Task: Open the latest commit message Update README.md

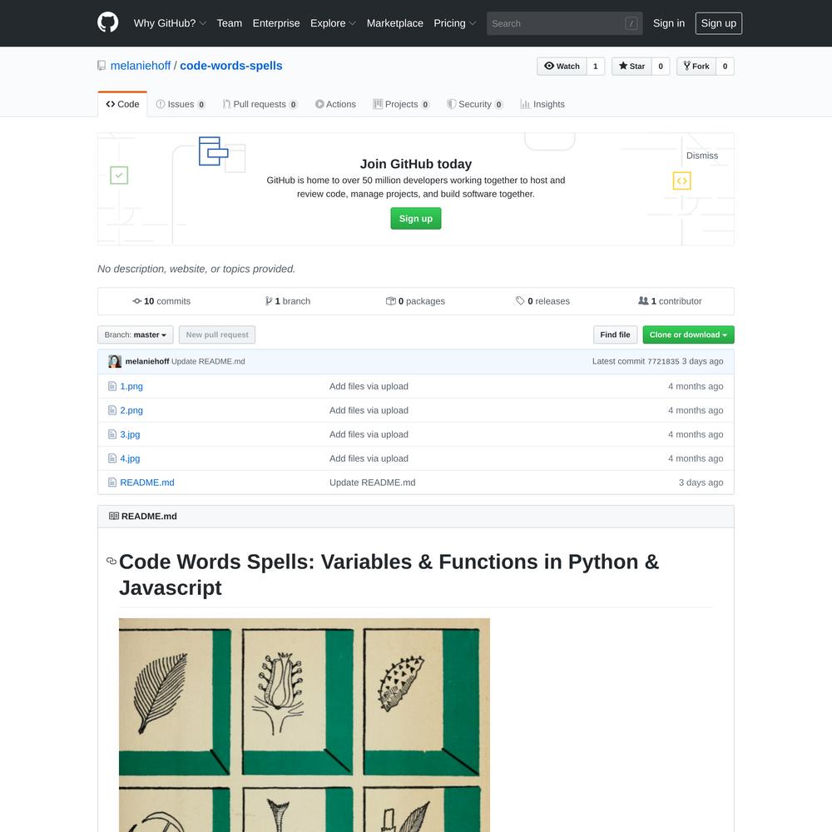Action: pyautogui.click(x=208, y=361)
